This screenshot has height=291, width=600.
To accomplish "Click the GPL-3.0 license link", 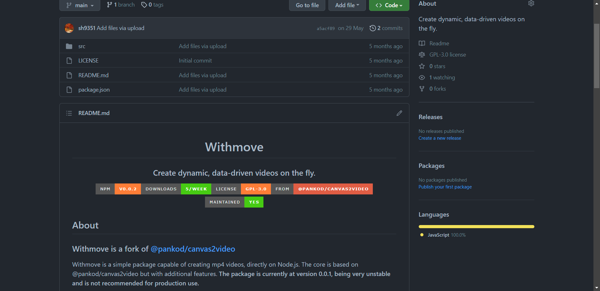I will pos(447,55).
